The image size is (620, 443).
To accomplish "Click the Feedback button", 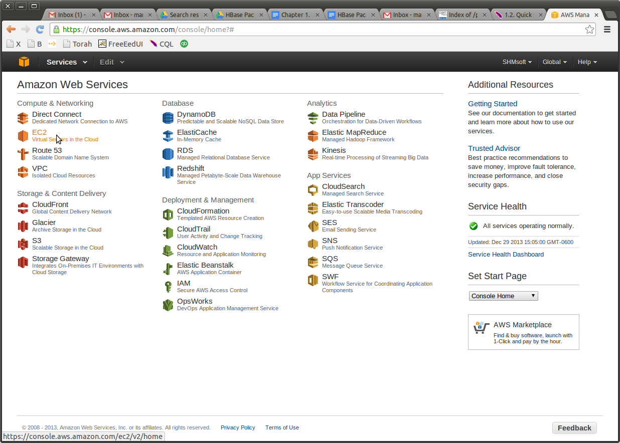I will click(574, 427).
